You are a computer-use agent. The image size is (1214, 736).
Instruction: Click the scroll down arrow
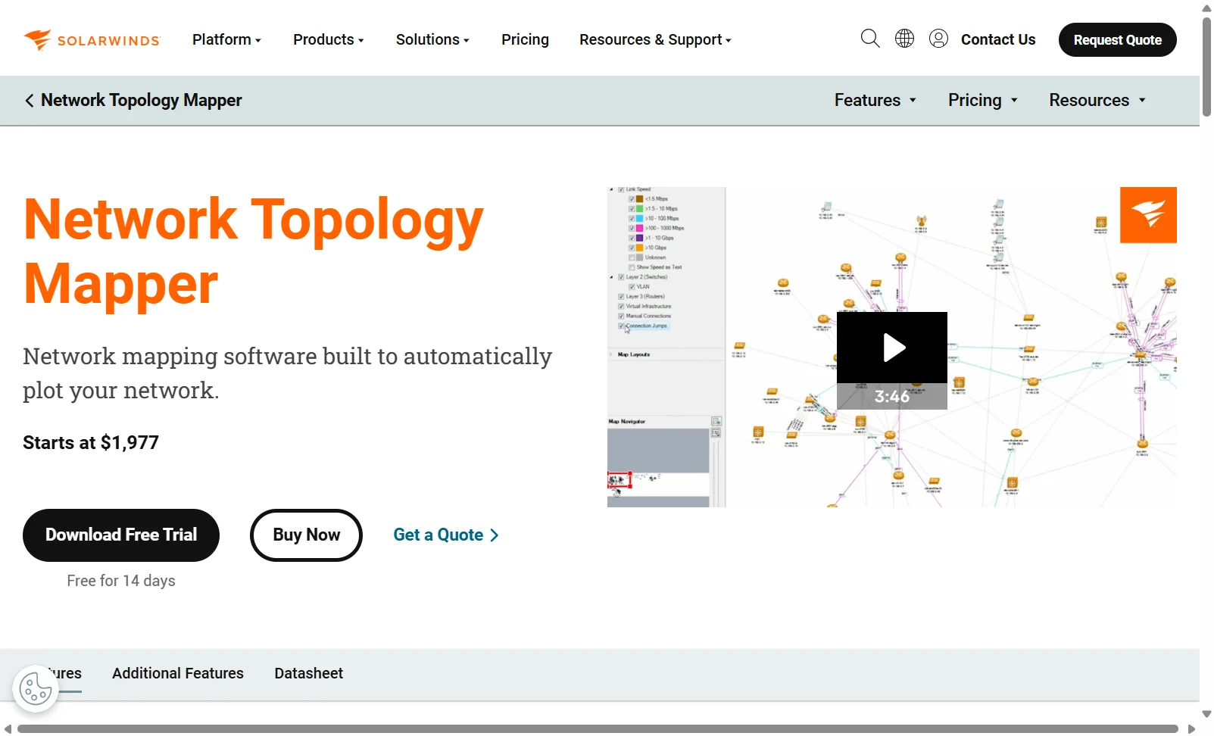coord(1206,714)
